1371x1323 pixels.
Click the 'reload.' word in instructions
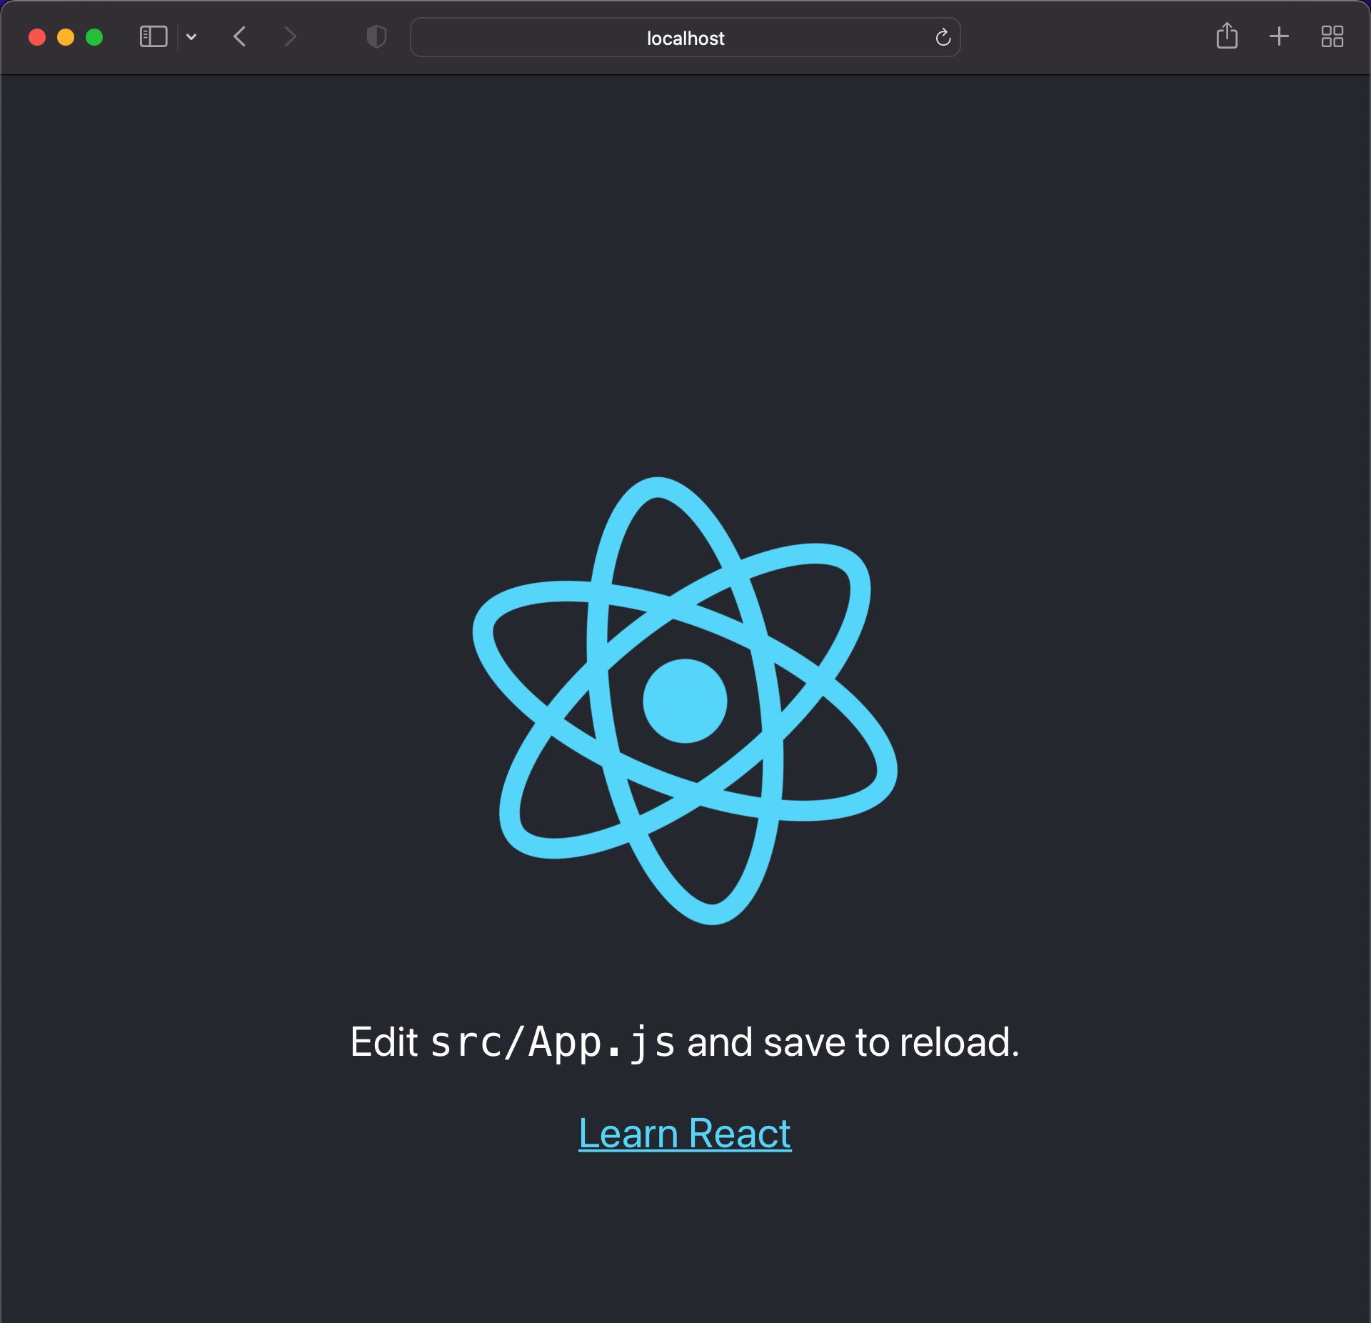point(958,1042)
